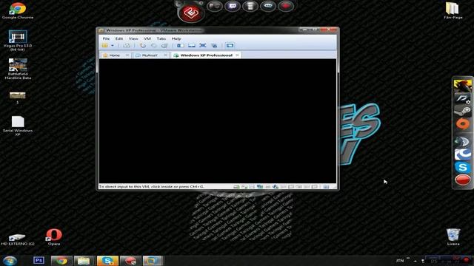Click the status text about directing input
The image size is (474, 266).
click(151, 187)
